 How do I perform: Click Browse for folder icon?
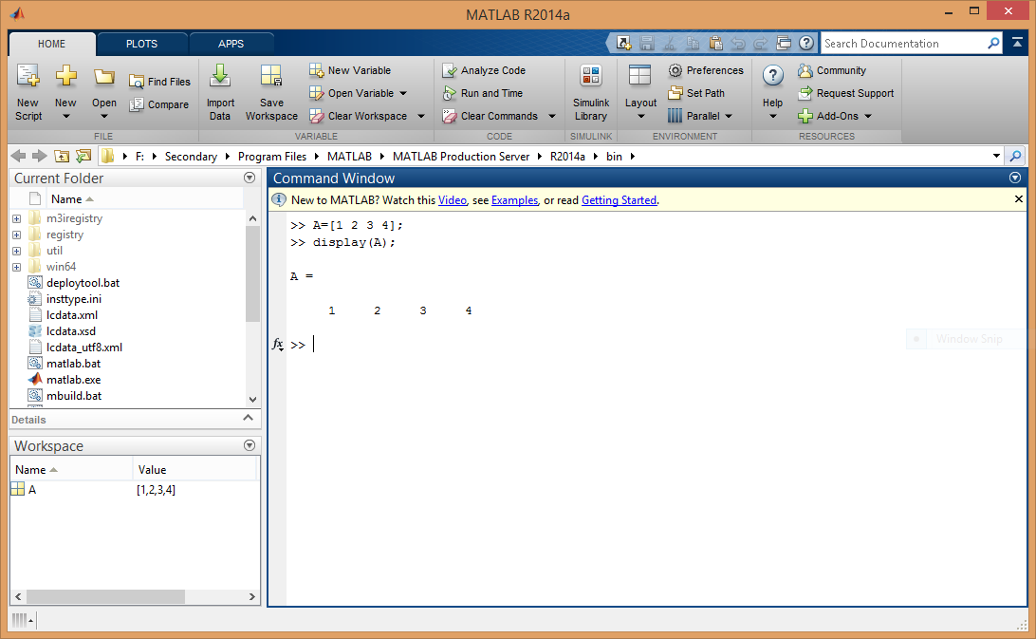tap(83, 156)
